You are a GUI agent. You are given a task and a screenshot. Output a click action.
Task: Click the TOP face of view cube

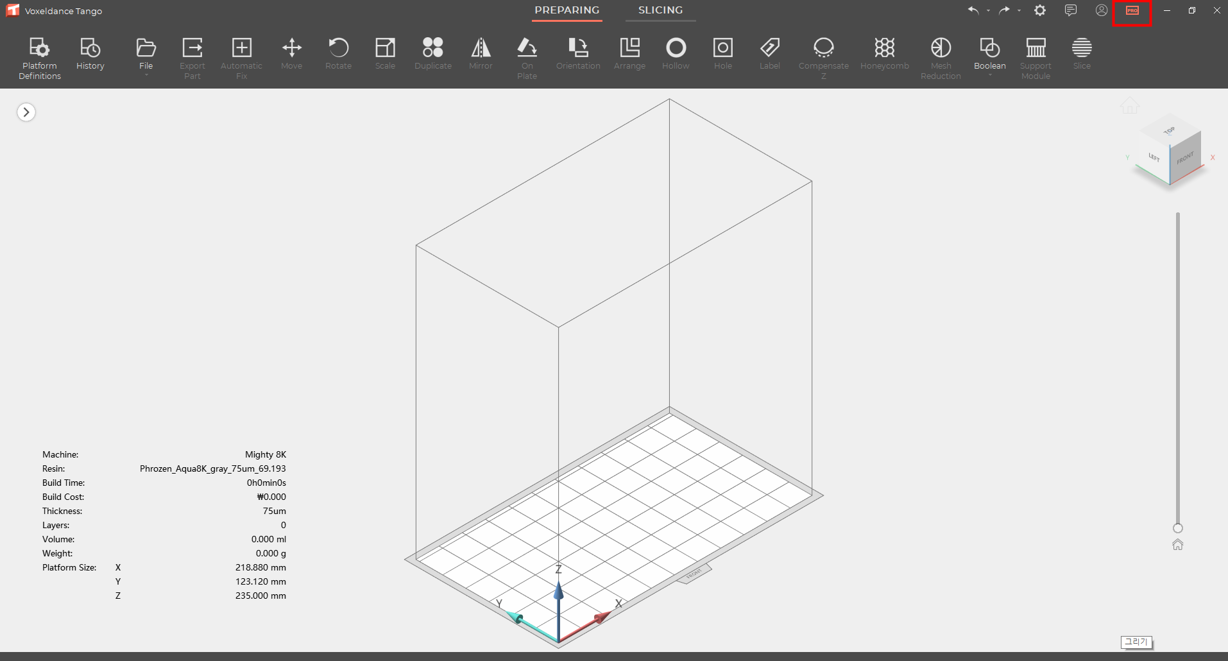point(1170,131)
